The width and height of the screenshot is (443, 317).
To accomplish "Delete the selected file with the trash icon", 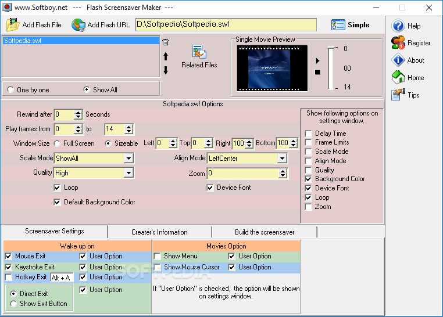I will 166,42.
